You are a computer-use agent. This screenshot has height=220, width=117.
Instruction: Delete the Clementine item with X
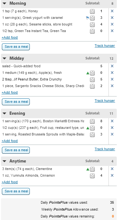point(112,169)
